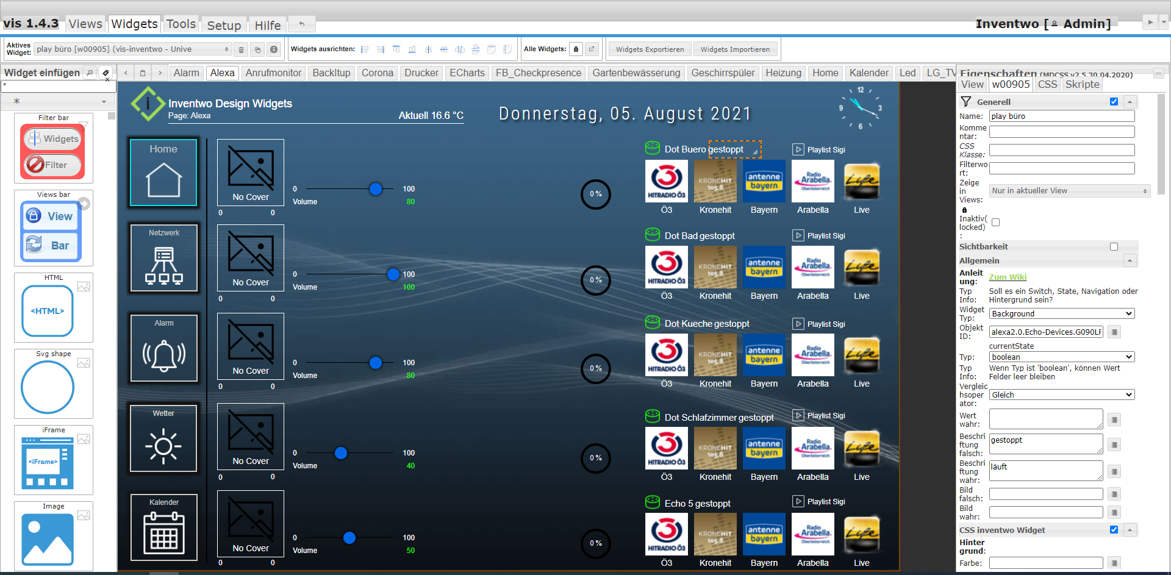Screen dimensions: 1171x575
Task: Click the magnifier icon beside Widget einfügen
Action: (x=90, y=73)
